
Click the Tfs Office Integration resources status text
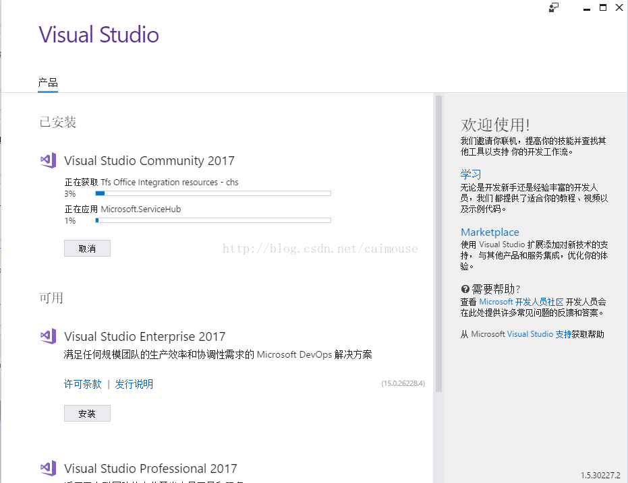click(151, 183)
